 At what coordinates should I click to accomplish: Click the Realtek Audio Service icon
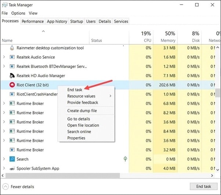pos(12,57)
